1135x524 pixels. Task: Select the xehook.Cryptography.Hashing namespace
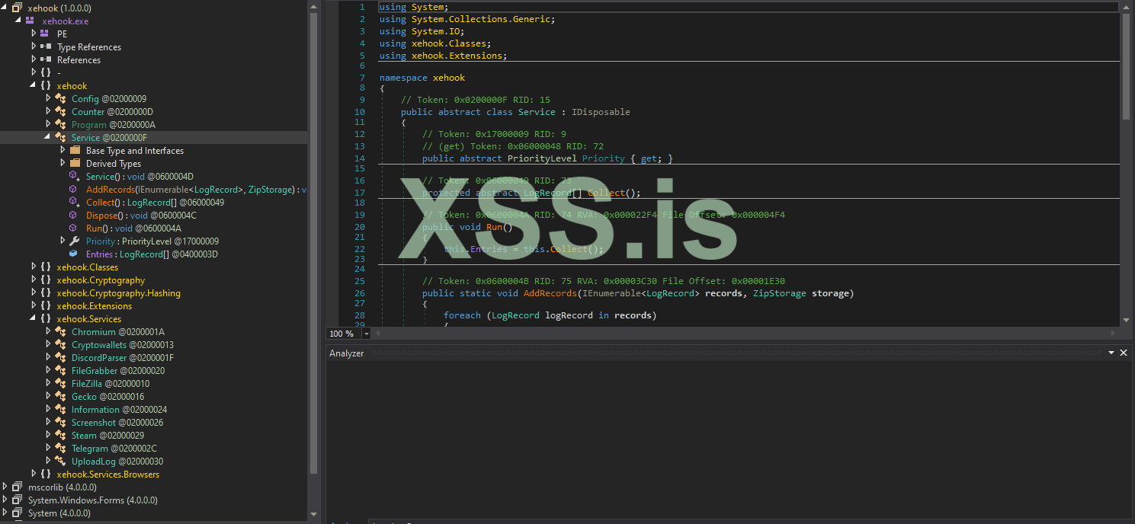point(119,293)
